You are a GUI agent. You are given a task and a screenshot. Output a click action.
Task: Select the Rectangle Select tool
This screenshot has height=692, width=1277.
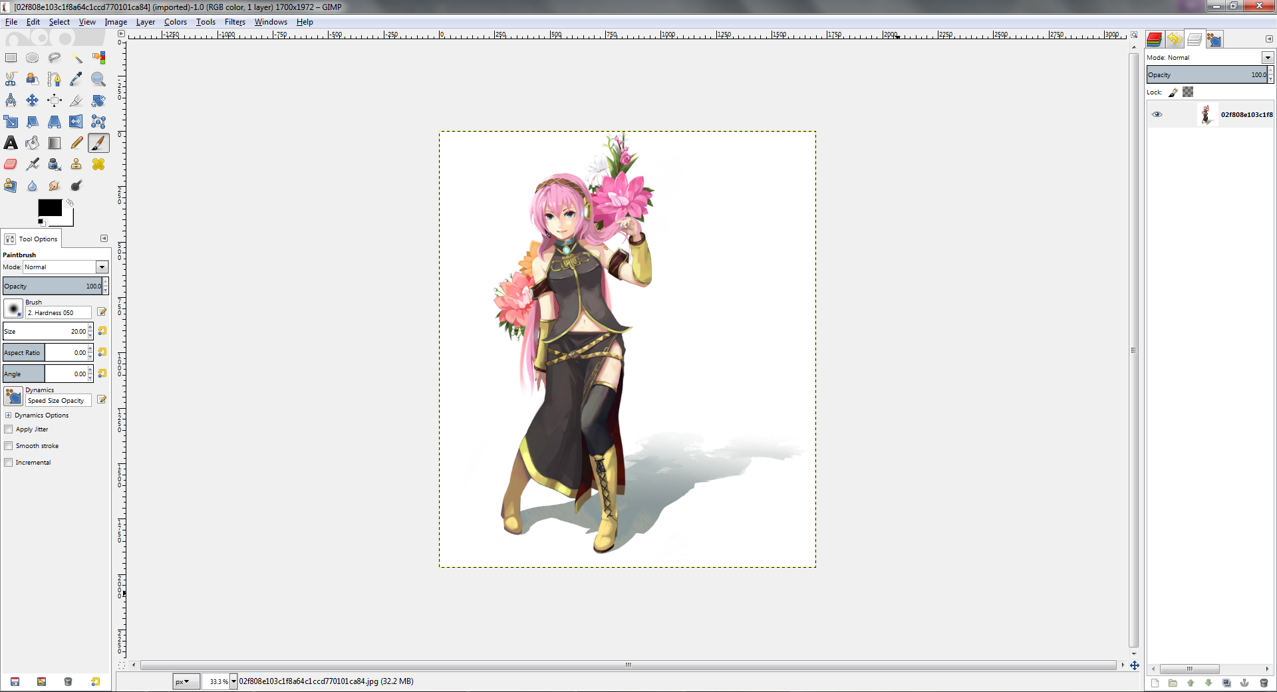tap(11, 58)
